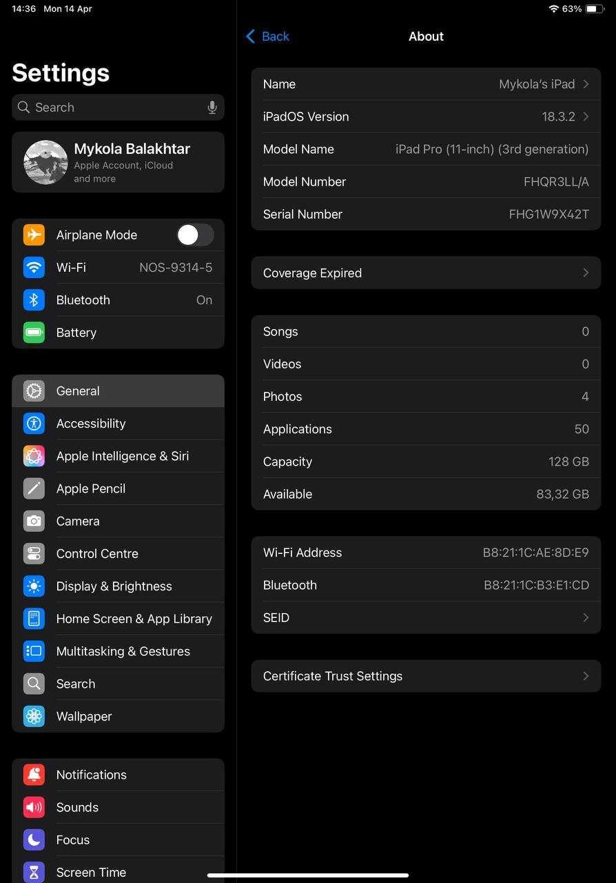
Task: Tap the Wi-Fi settings icon
Action: 34,267
